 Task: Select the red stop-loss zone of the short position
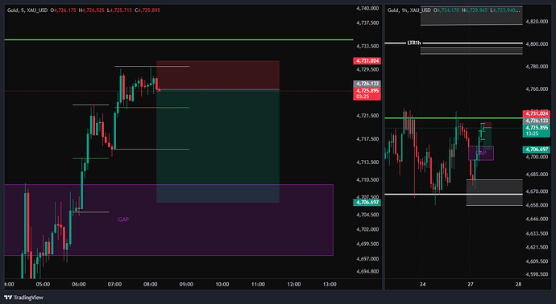(218, 75)
